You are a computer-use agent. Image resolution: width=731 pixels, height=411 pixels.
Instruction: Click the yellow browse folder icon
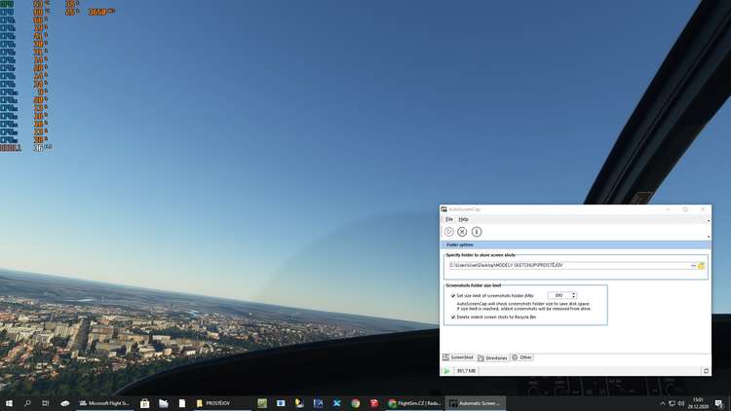pos(701,265)
